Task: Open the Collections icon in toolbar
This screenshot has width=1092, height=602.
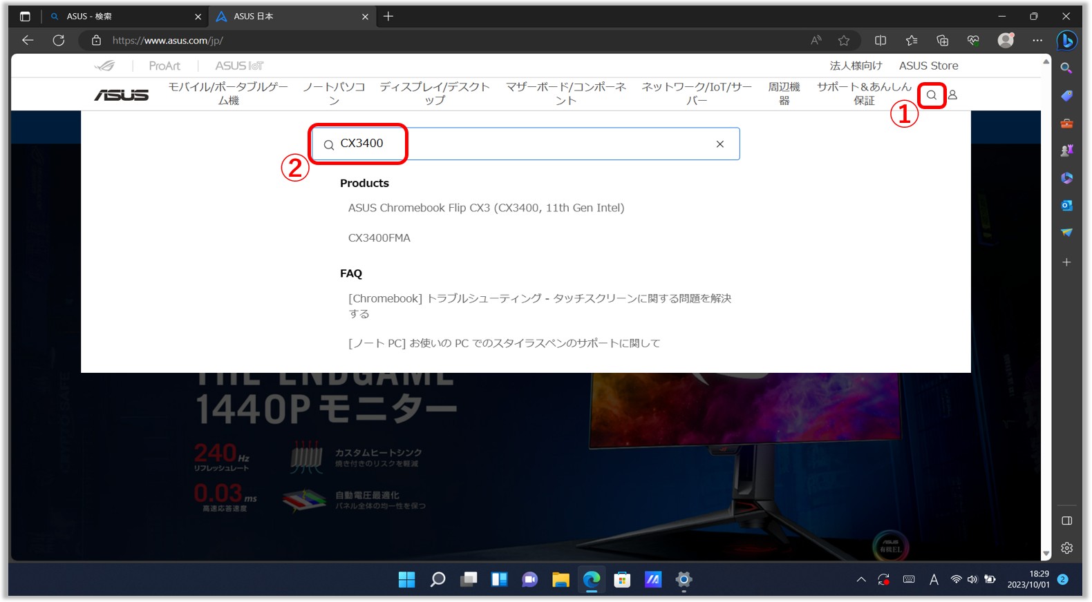Action: (x=942, y=41)
